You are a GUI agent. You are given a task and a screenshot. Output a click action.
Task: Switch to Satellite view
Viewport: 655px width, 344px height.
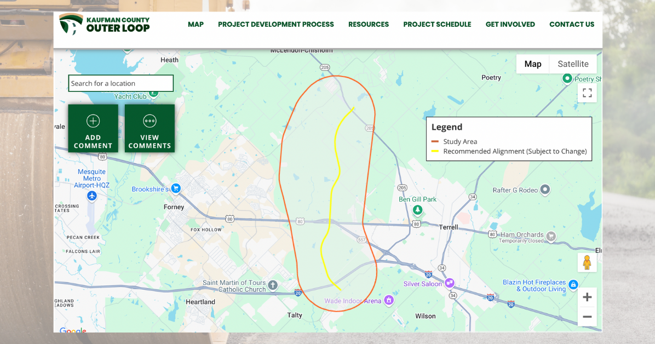(x=573, y=64)
